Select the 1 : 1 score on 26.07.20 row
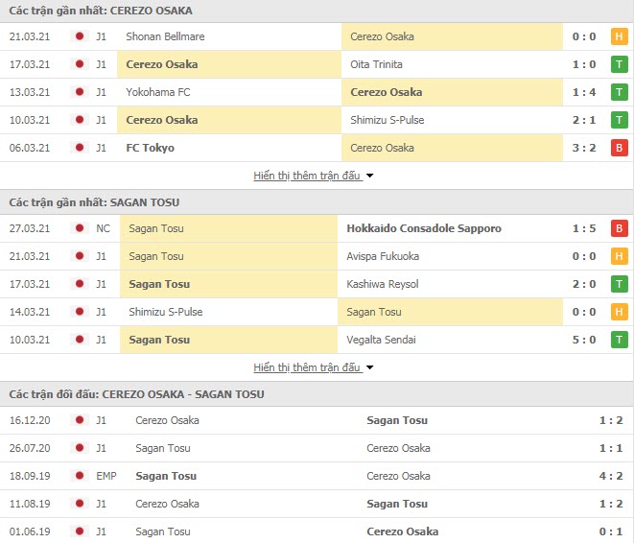 click(x=611, y=448)
